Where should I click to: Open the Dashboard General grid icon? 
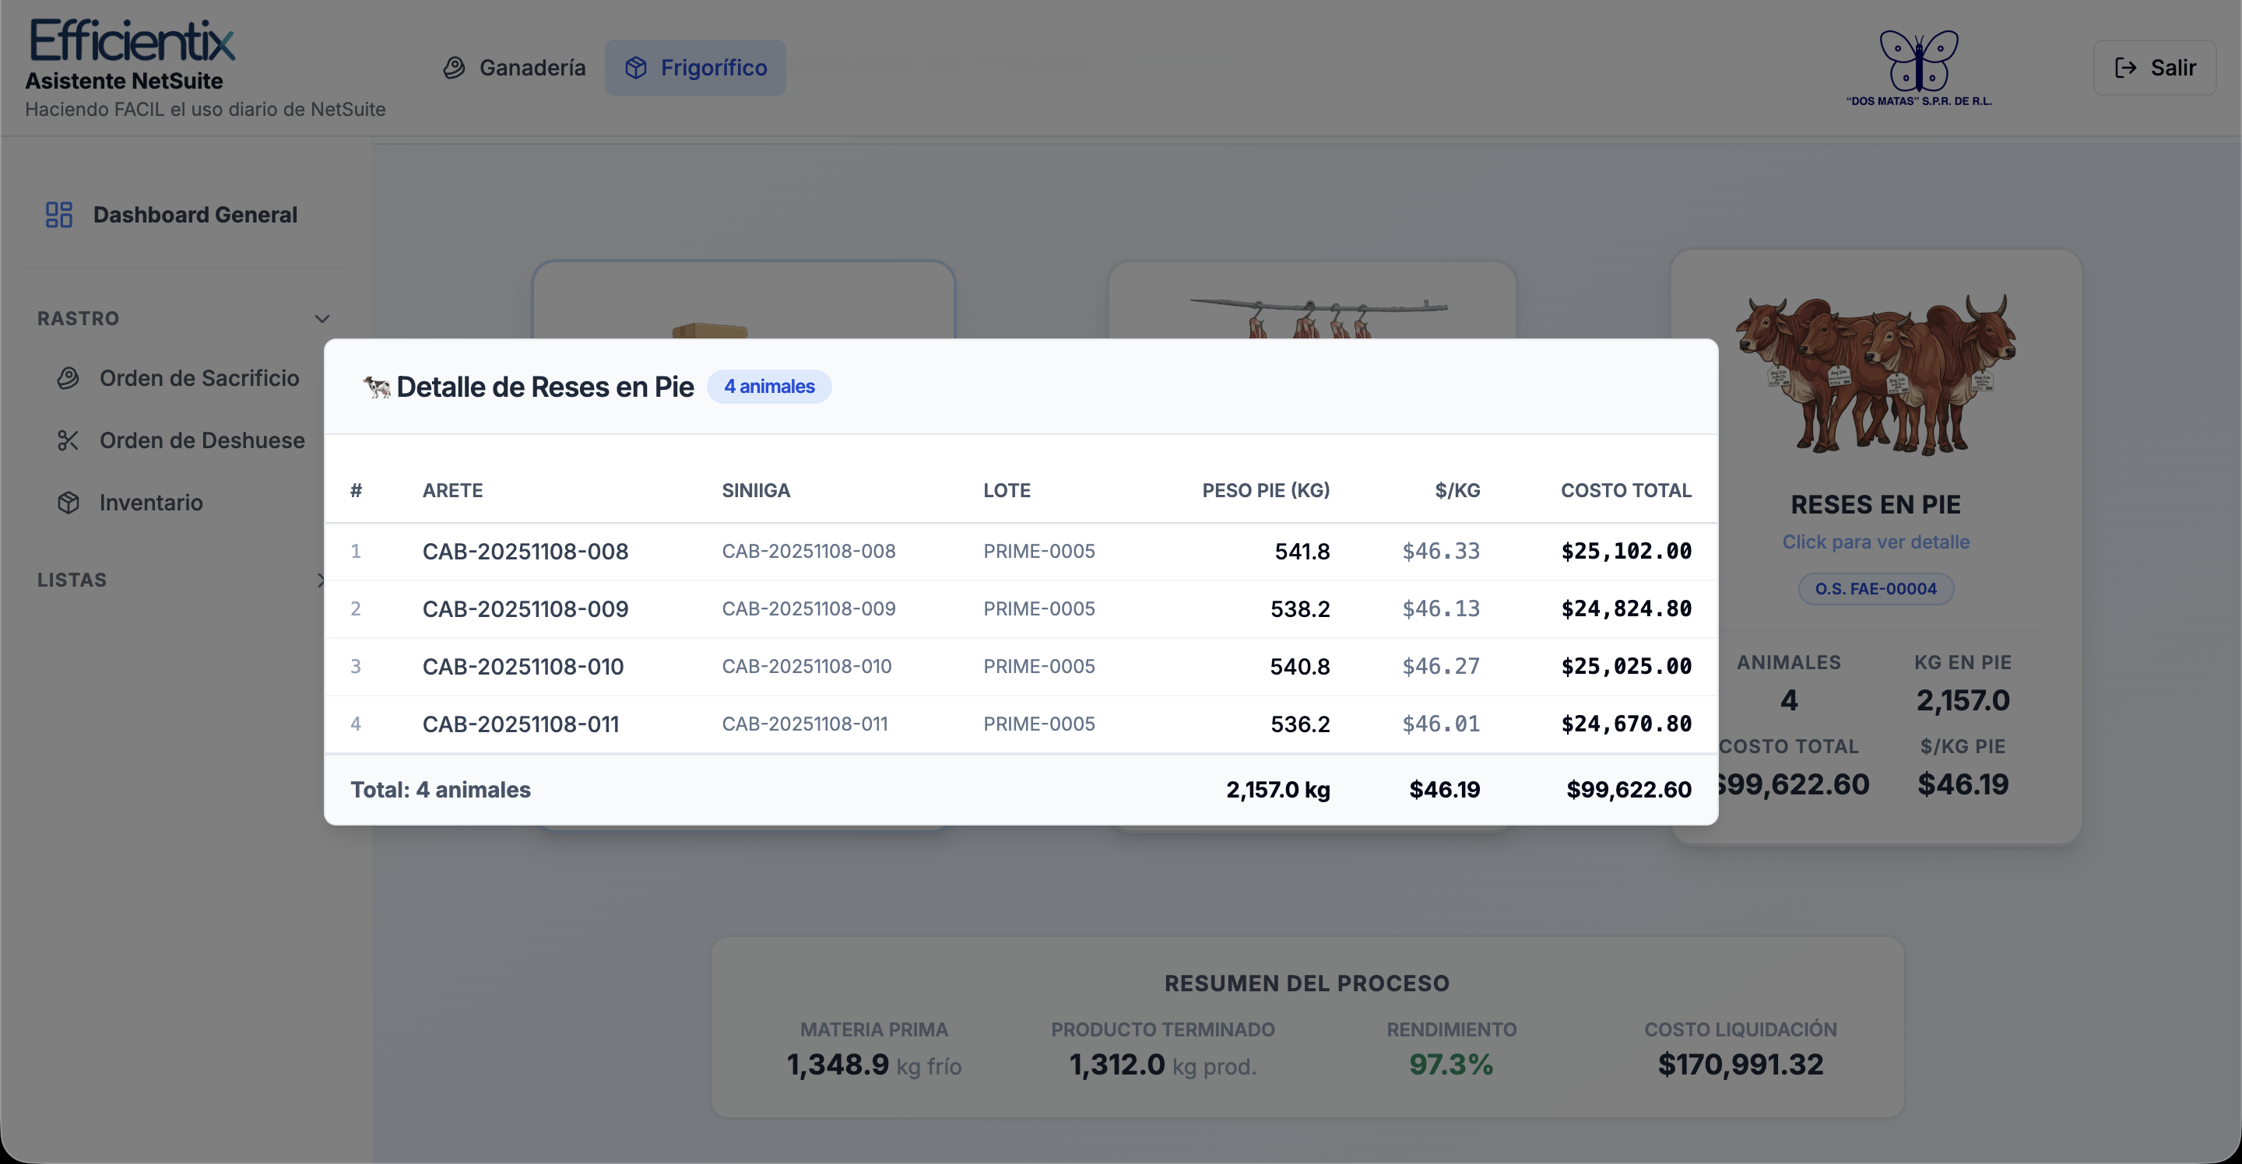pos(58,215)
